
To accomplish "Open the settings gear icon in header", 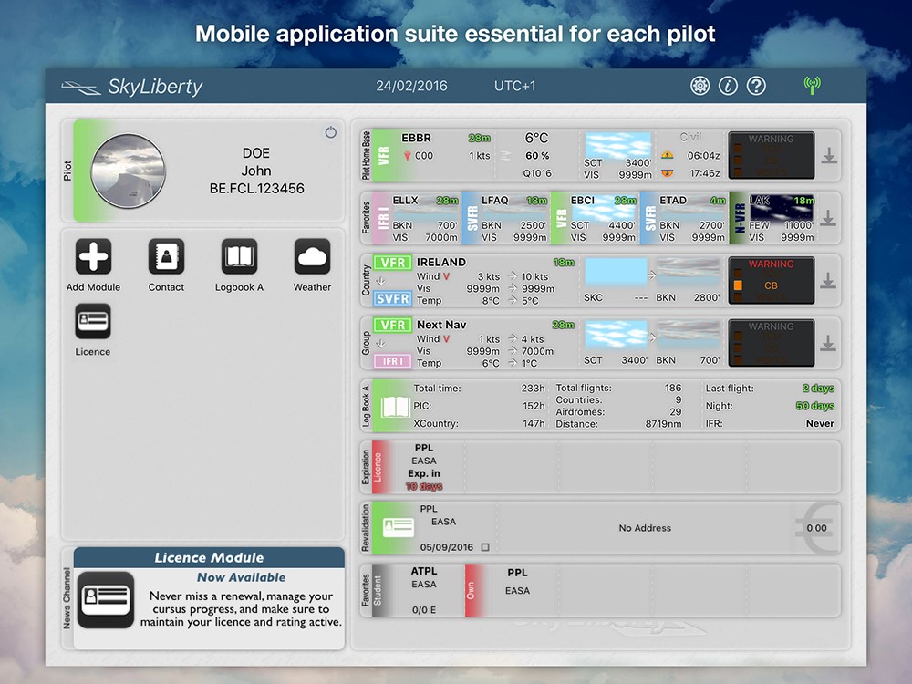I will 700,86.
